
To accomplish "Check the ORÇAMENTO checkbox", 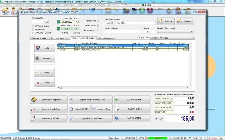I will point(33,29).
